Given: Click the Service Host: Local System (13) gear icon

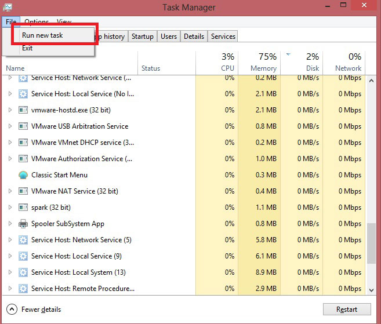Looking at the screenshot, I should tap(23, 272).
